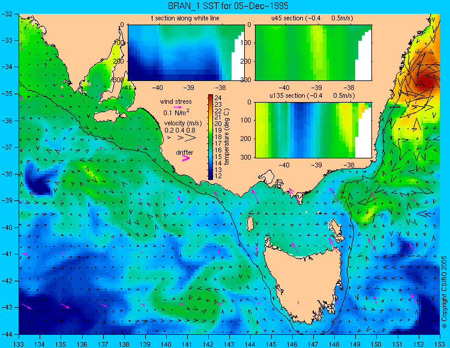Click the 'temperature (deg C)' color bar label
This screenshot has height=348, width=450.
click(x=227, y=137)
